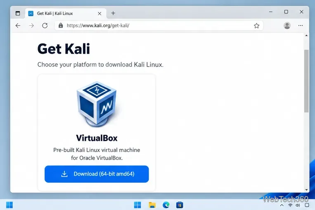The height and width of the screenshot is (210, 315).
Task: Click "Choose your platform to download Kali Linux."
Action: pos(100,64)
